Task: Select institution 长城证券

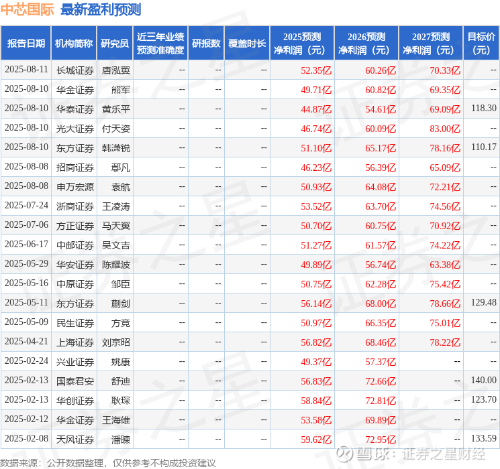Action: [75, 70]
